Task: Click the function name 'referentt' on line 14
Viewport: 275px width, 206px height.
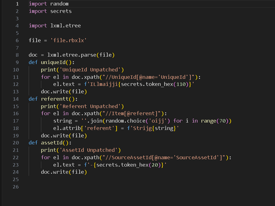Action: pos(54,99)
